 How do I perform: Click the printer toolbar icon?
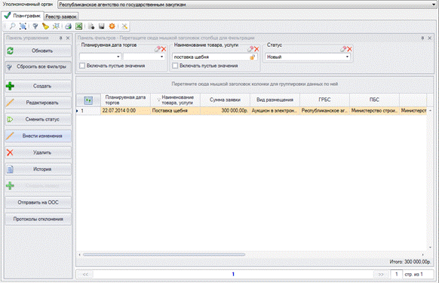coord(69,26)
